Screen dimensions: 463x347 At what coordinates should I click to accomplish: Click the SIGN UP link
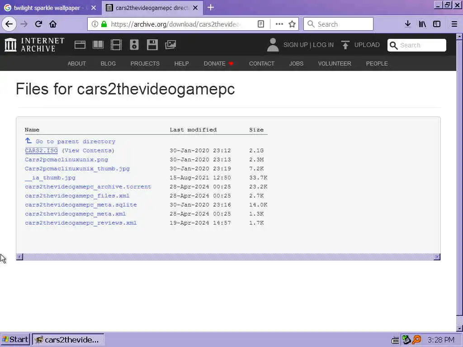pyautogui.click(x=296, y=45)
